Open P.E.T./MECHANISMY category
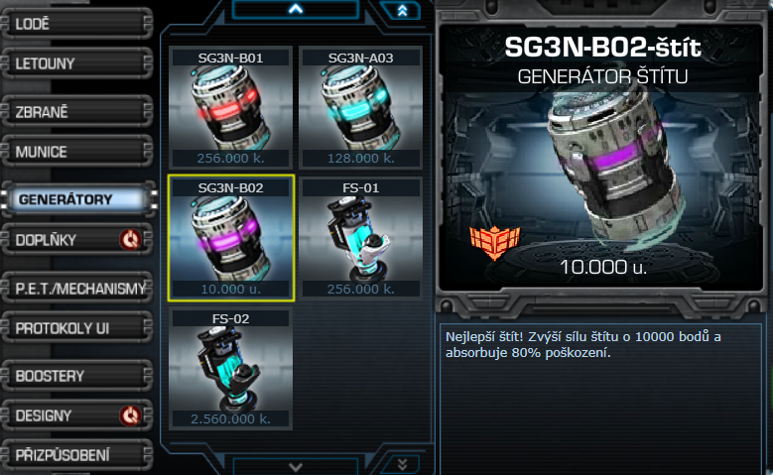 [77, 288]
